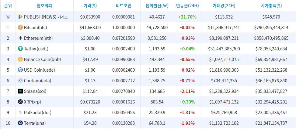296x129 pixels.
Task: Select the PUBLISH(NEWS) coin name
Action: tap(40, 17)
